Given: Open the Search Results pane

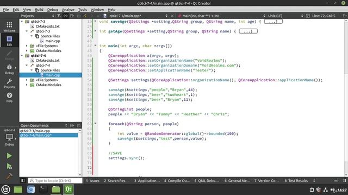Looking at the screenshot, I should 116,180.
